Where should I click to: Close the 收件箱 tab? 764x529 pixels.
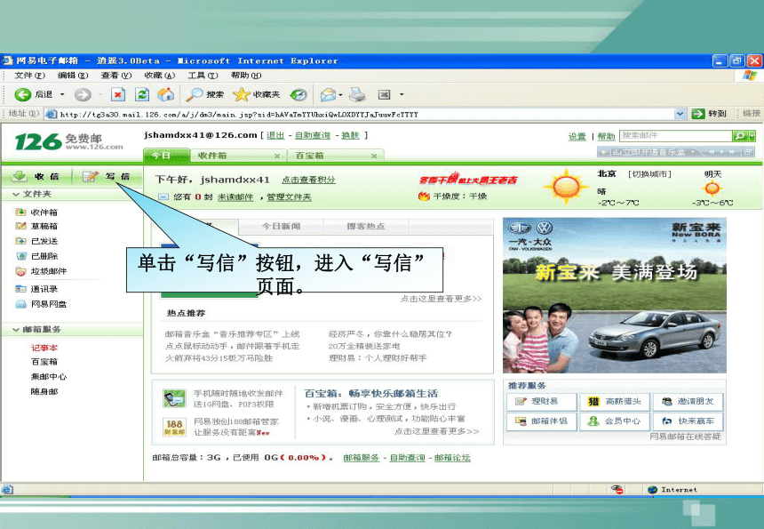[277, 156]
